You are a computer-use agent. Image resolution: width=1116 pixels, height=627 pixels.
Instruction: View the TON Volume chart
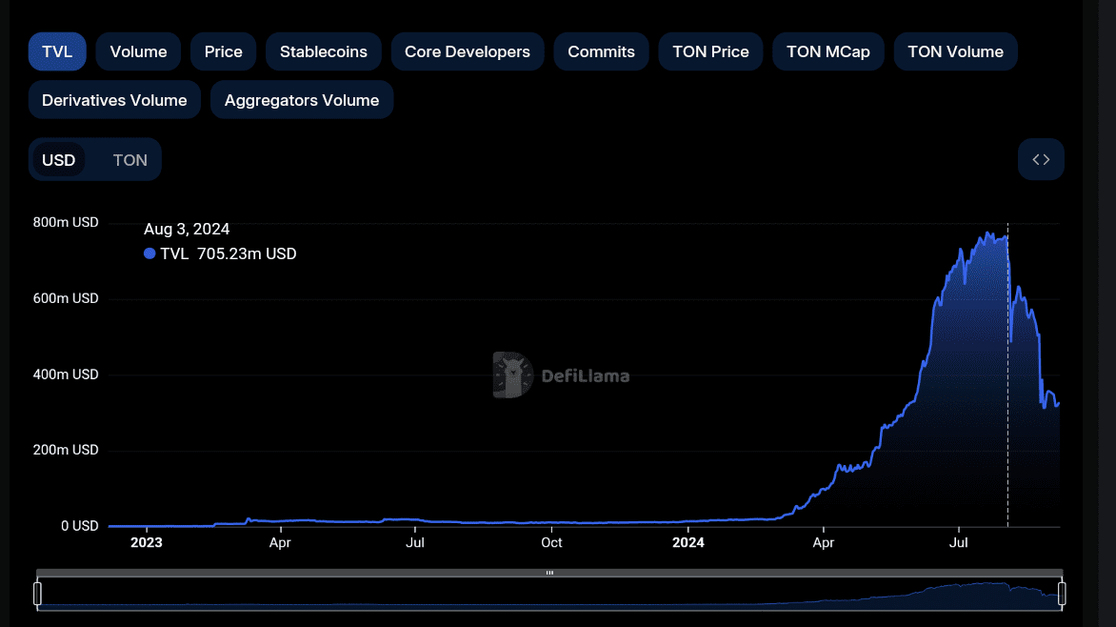click(x=955, y=51)
